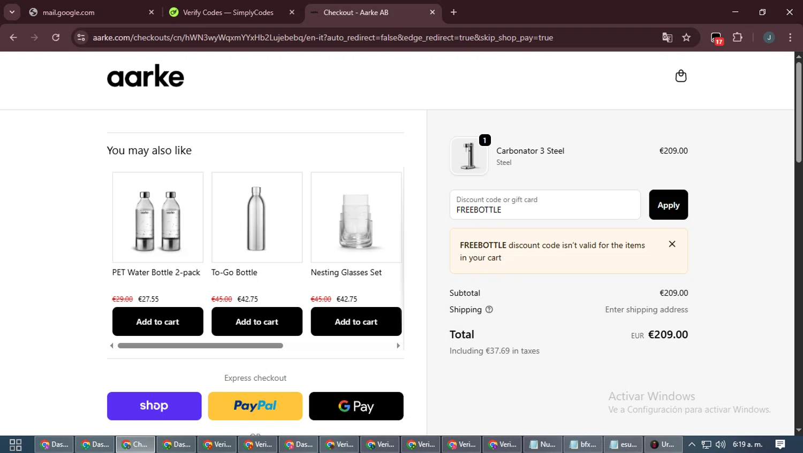803x453 pixels.
Task: Open a new browser tab
Action: pos(453,12)
